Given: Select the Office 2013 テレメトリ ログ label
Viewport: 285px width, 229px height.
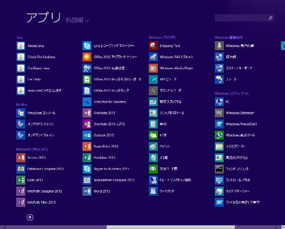Looking at the screenshot, I should (111, 90).
